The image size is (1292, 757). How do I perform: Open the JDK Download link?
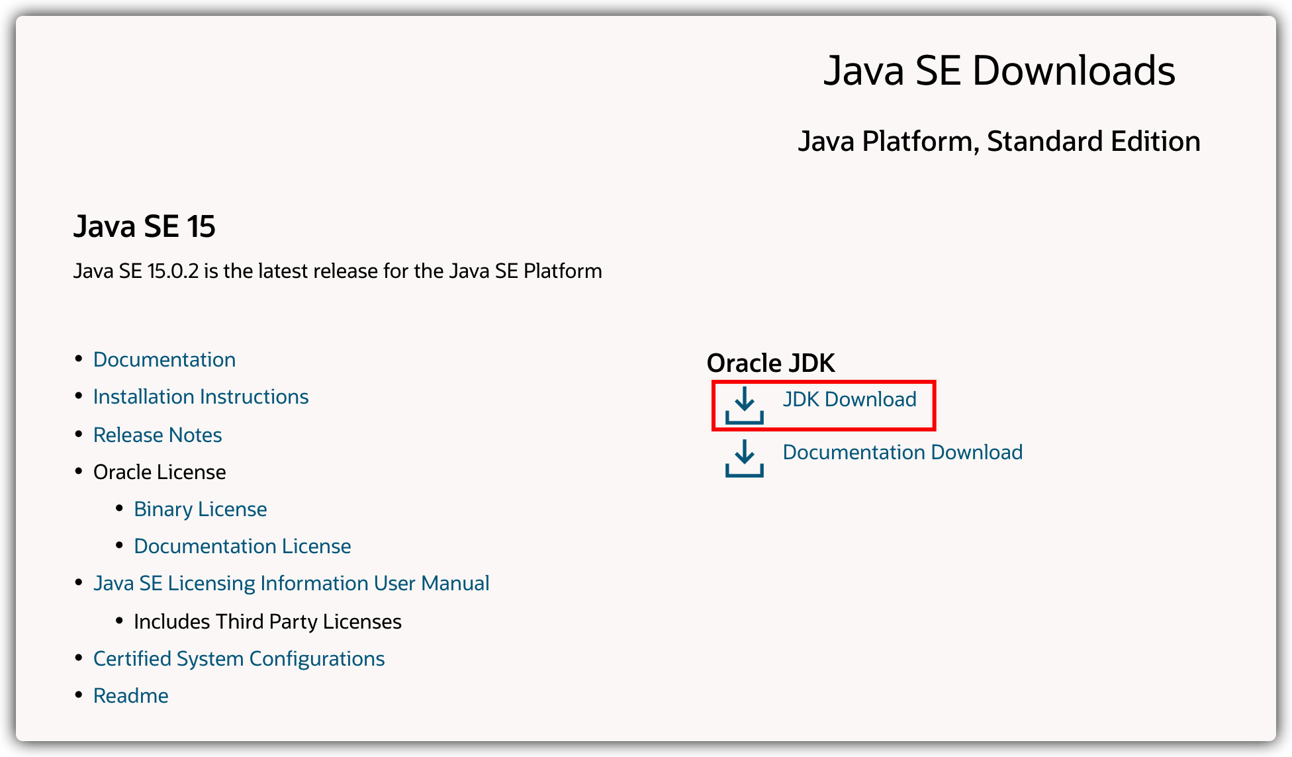(849, 399)
